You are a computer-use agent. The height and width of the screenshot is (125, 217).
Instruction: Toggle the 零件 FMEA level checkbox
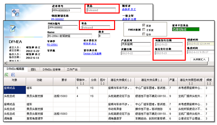(x=144, y=34)
